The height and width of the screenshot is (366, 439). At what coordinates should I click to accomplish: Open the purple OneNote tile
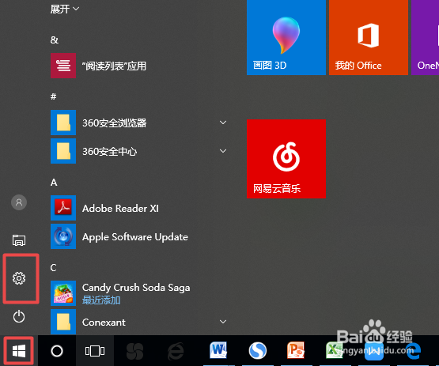[425, 37]
